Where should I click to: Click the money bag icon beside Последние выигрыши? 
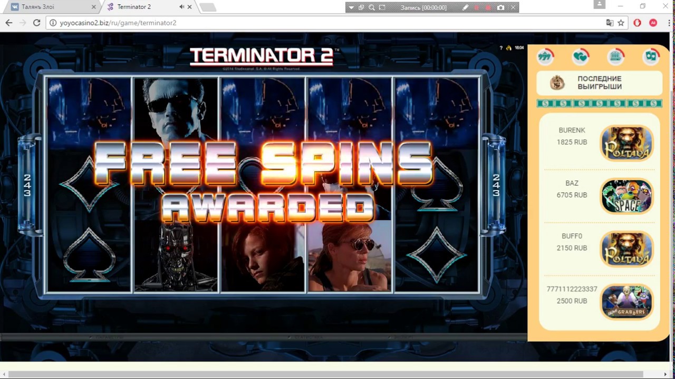(x=557, y=83)
